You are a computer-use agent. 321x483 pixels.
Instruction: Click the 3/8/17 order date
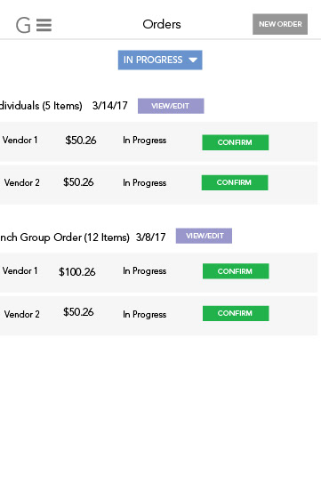[x=150, y=237]
